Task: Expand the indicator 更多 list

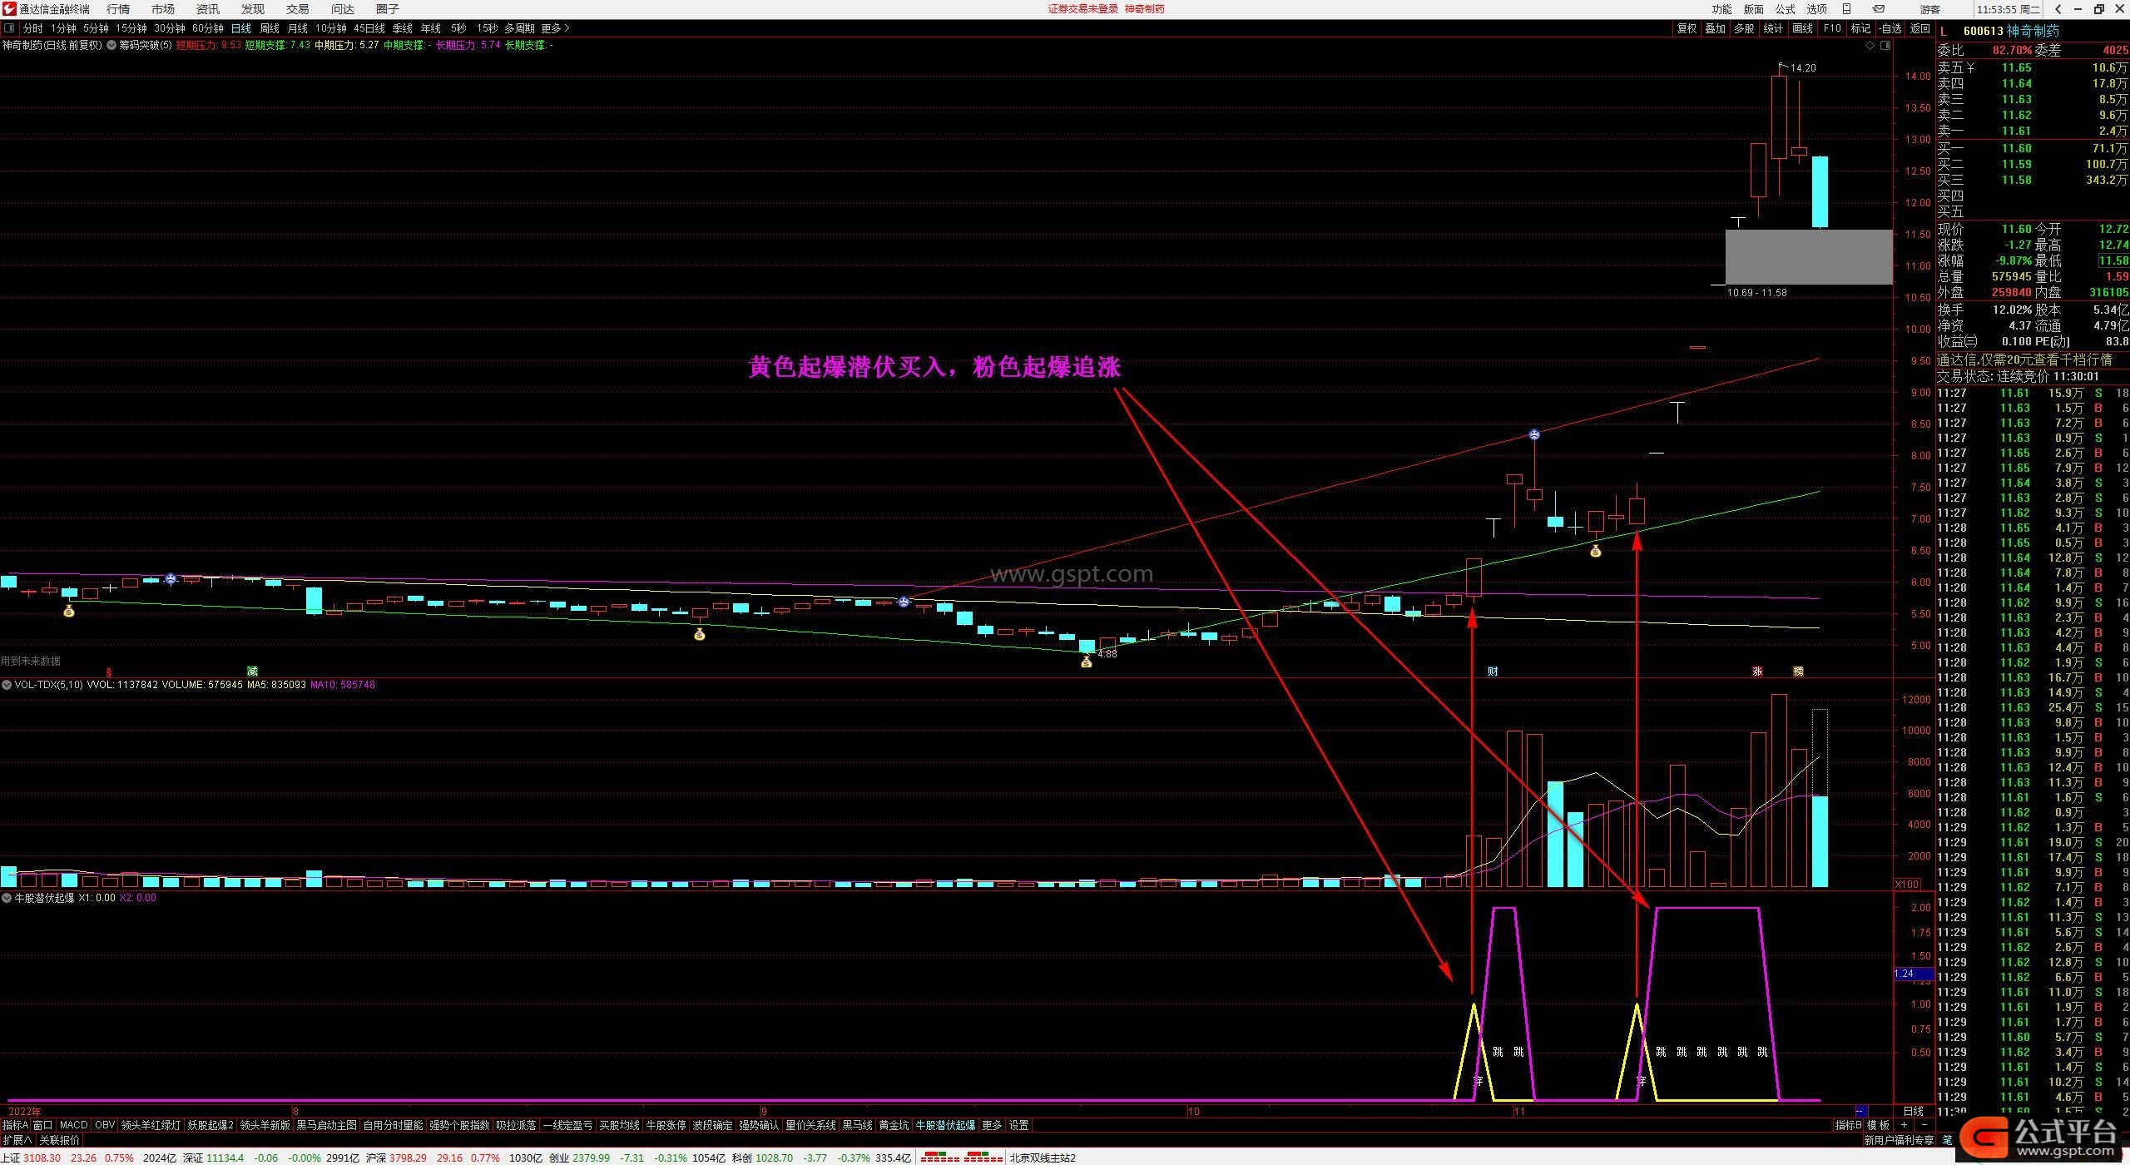Action: coord(992,1125)
